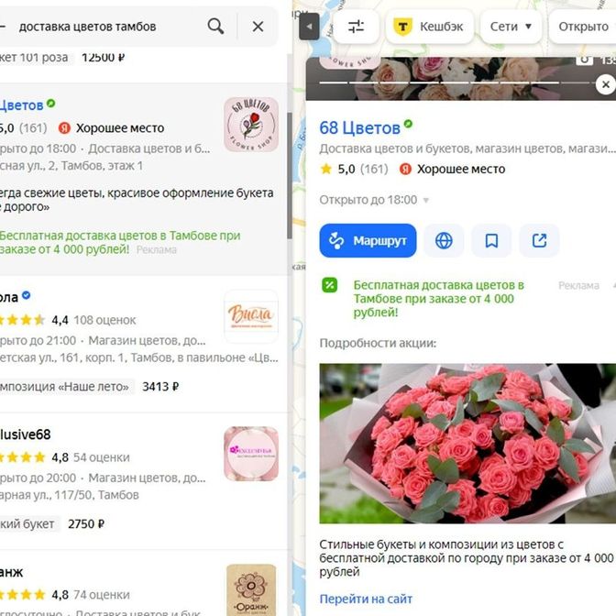Expand the Сети dropdown filter
This screenshot has height=616, width=616.
tap(511, 27)
